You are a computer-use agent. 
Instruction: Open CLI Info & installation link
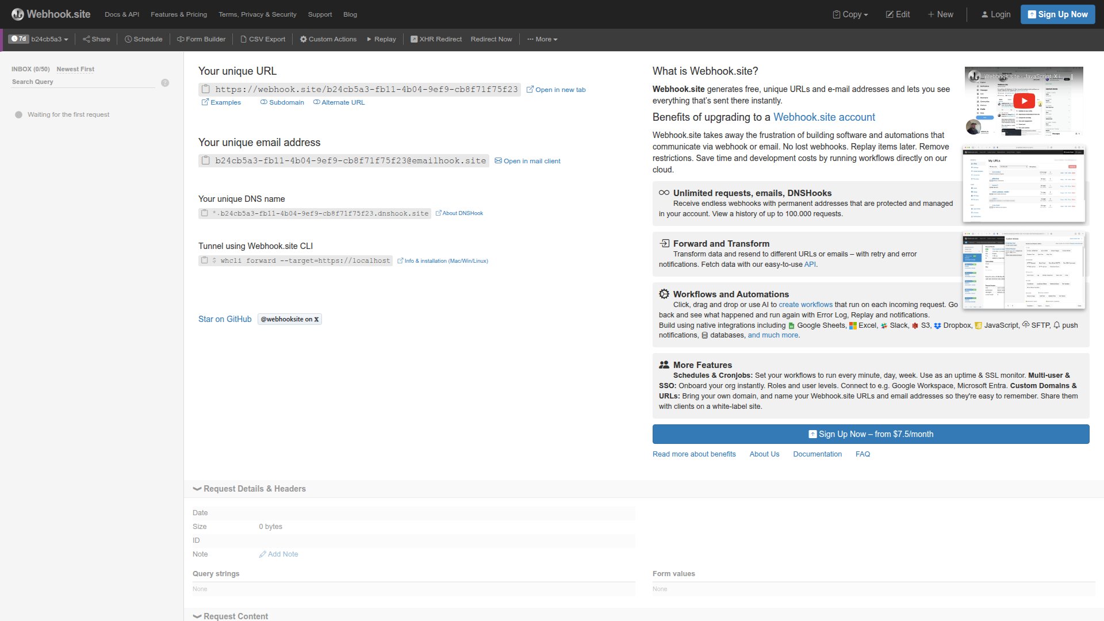443,261
